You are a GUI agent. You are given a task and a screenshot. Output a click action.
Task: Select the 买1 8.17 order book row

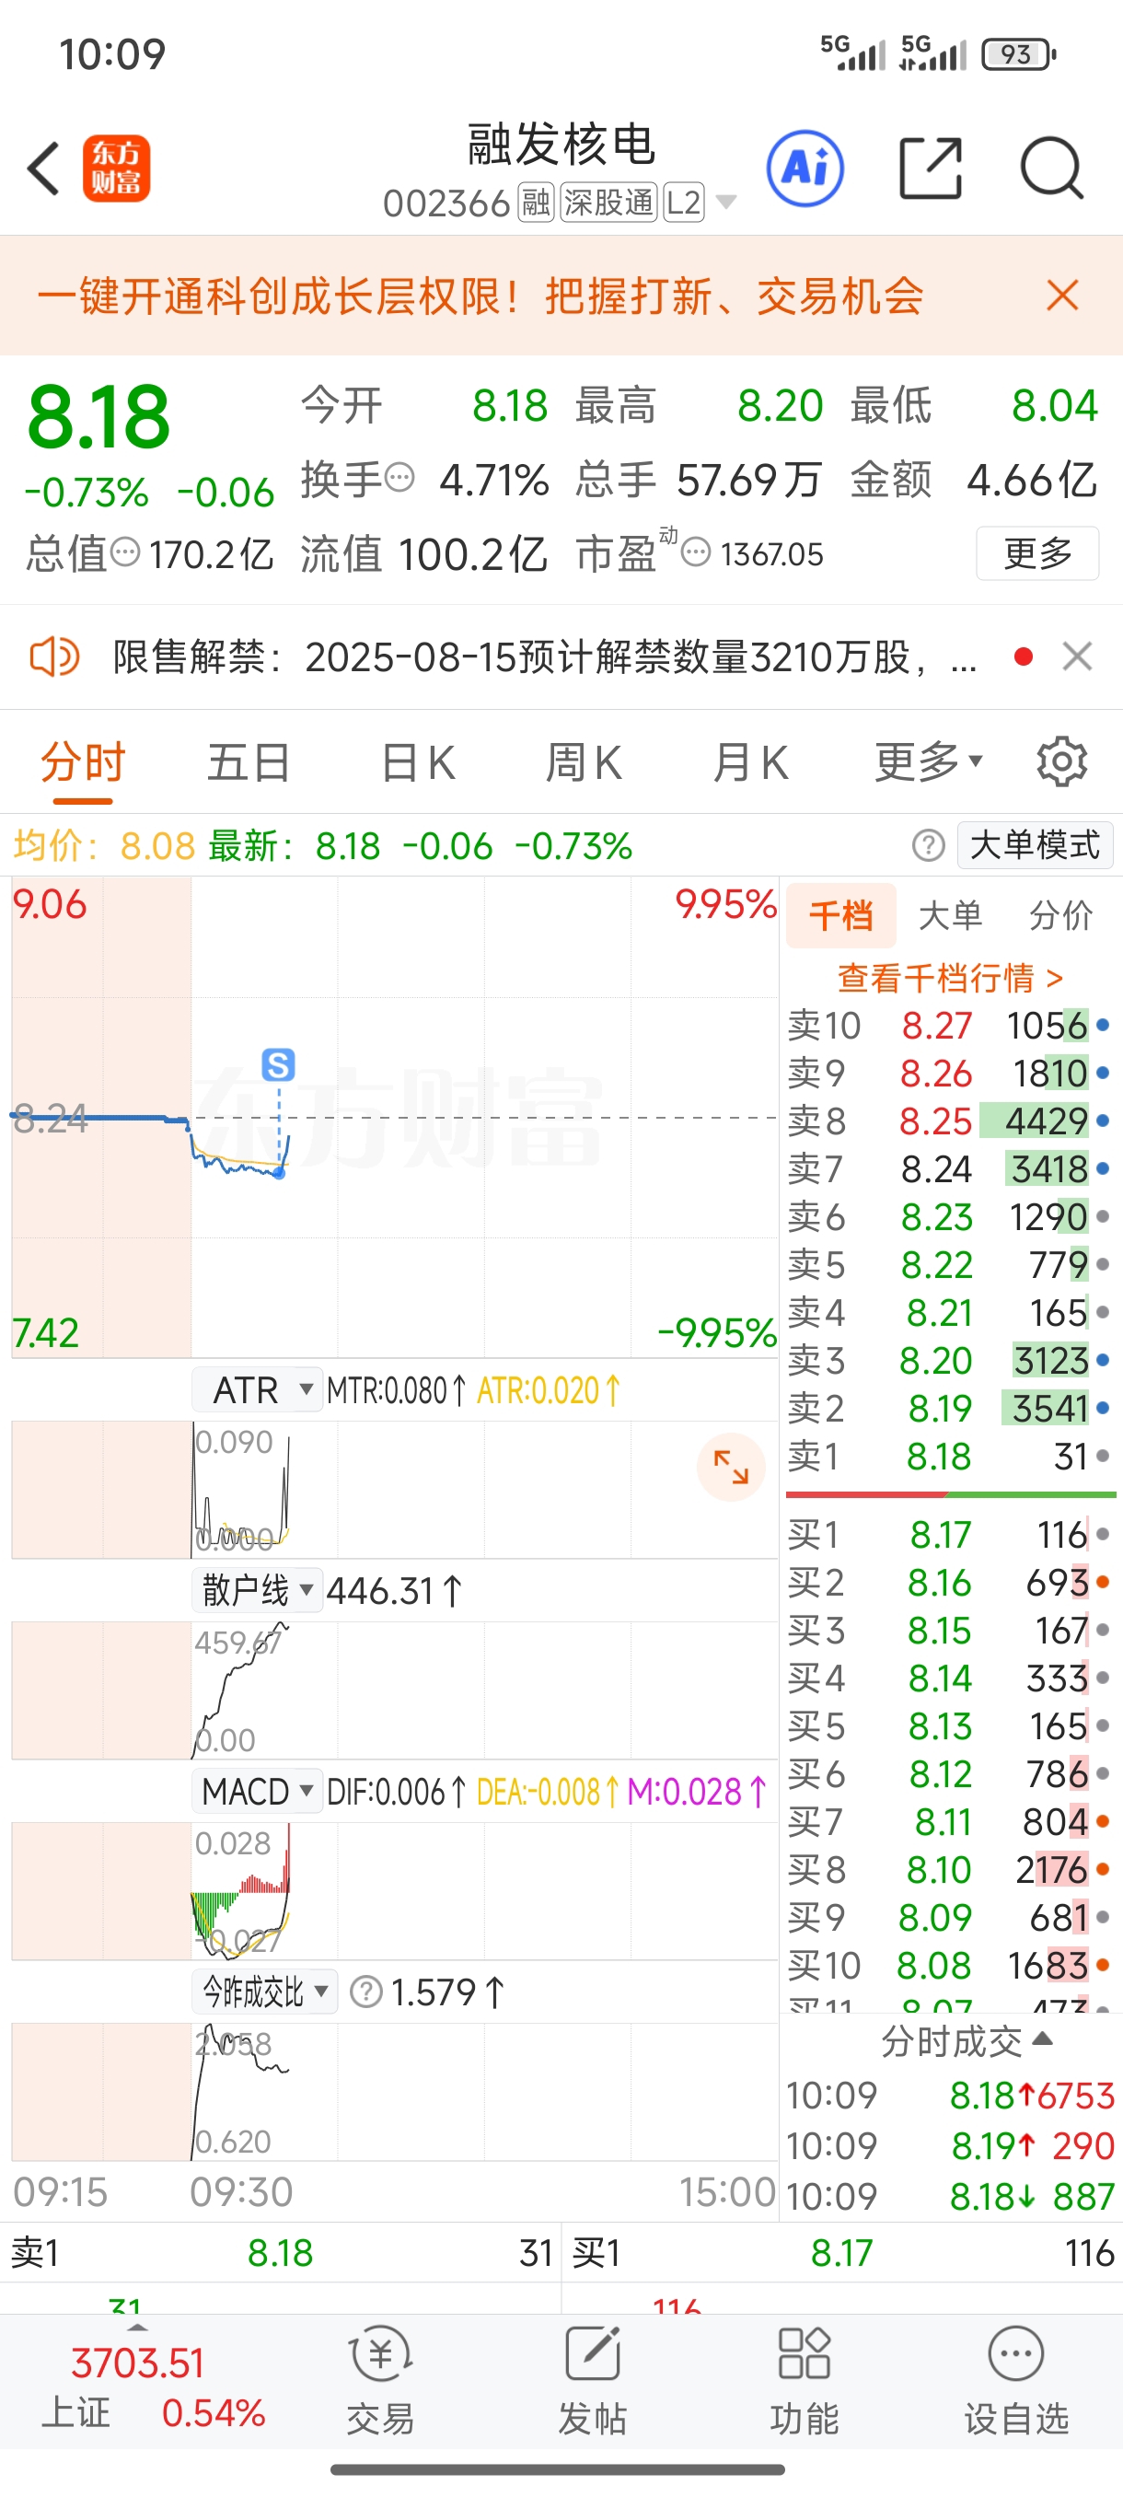(950, 1535)
